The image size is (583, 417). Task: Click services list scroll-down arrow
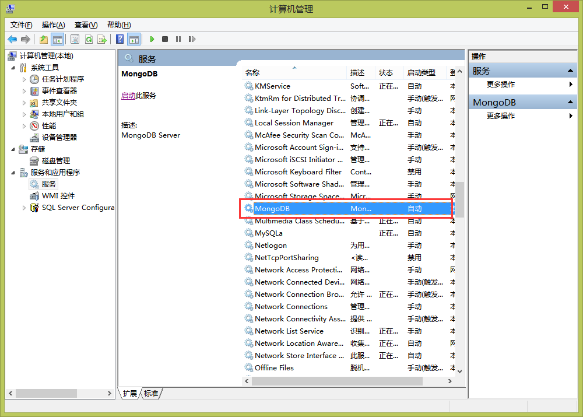460,372
